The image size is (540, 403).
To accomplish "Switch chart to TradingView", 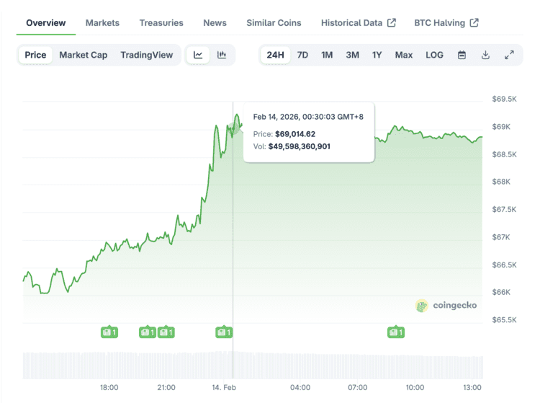I will tap(147, 55).
